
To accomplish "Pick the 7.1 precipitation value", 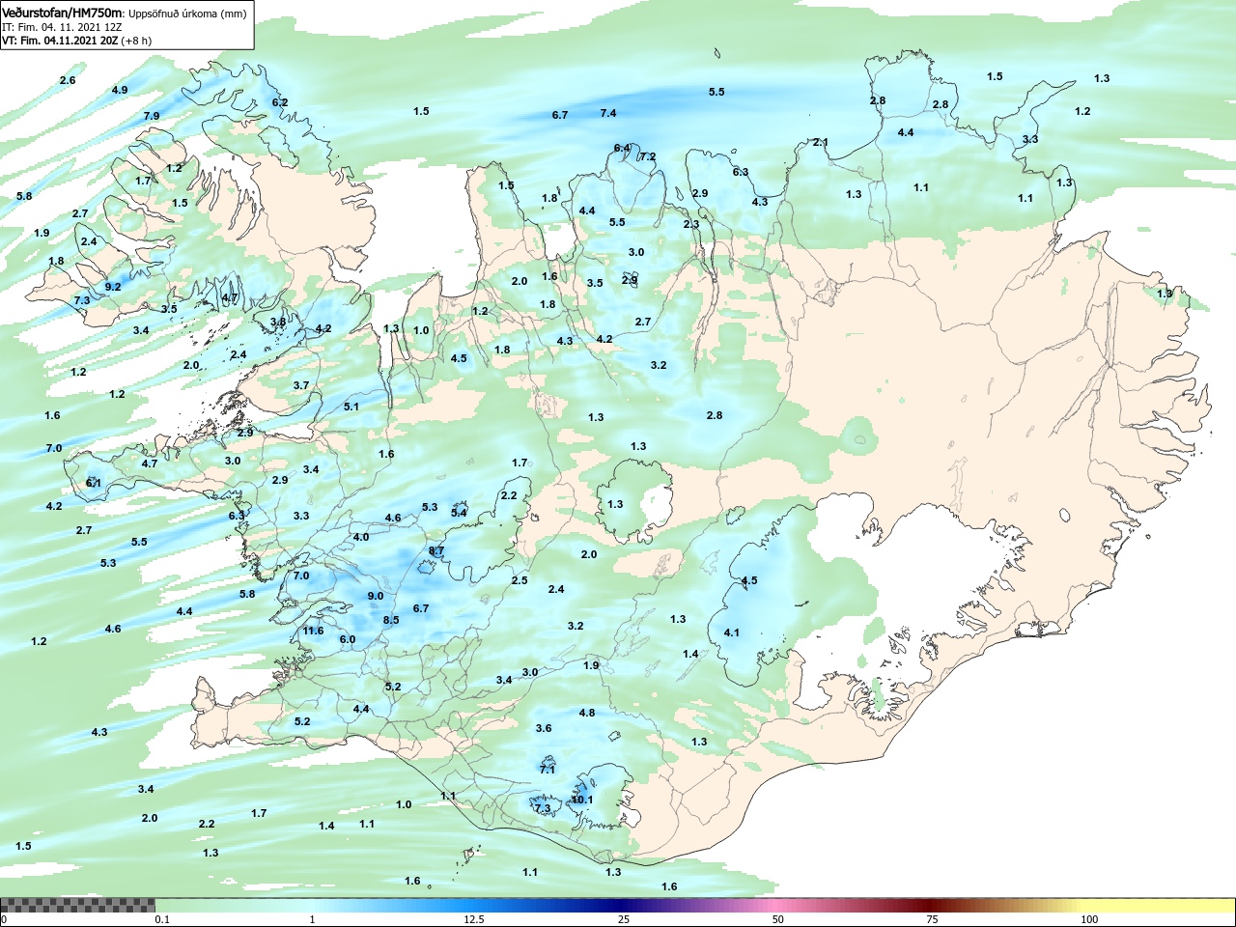I will point(548,770).
